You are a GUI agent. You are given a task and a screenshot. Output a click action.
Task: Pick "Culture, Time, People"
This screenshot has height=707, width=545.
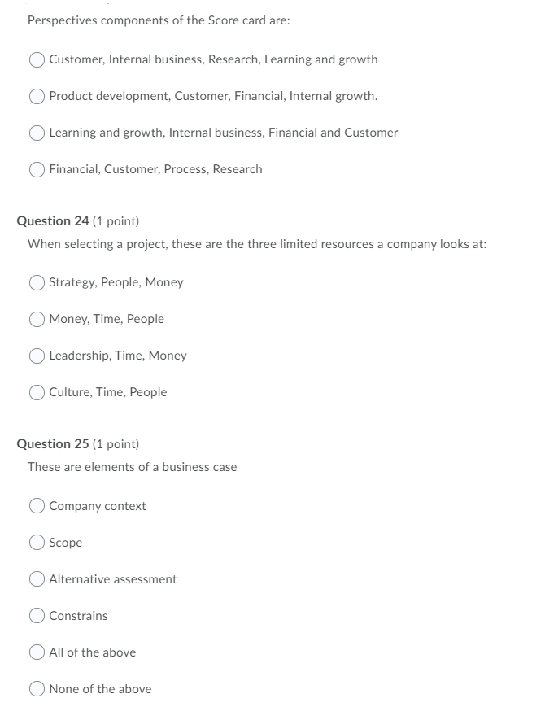(x=37, y=392)
